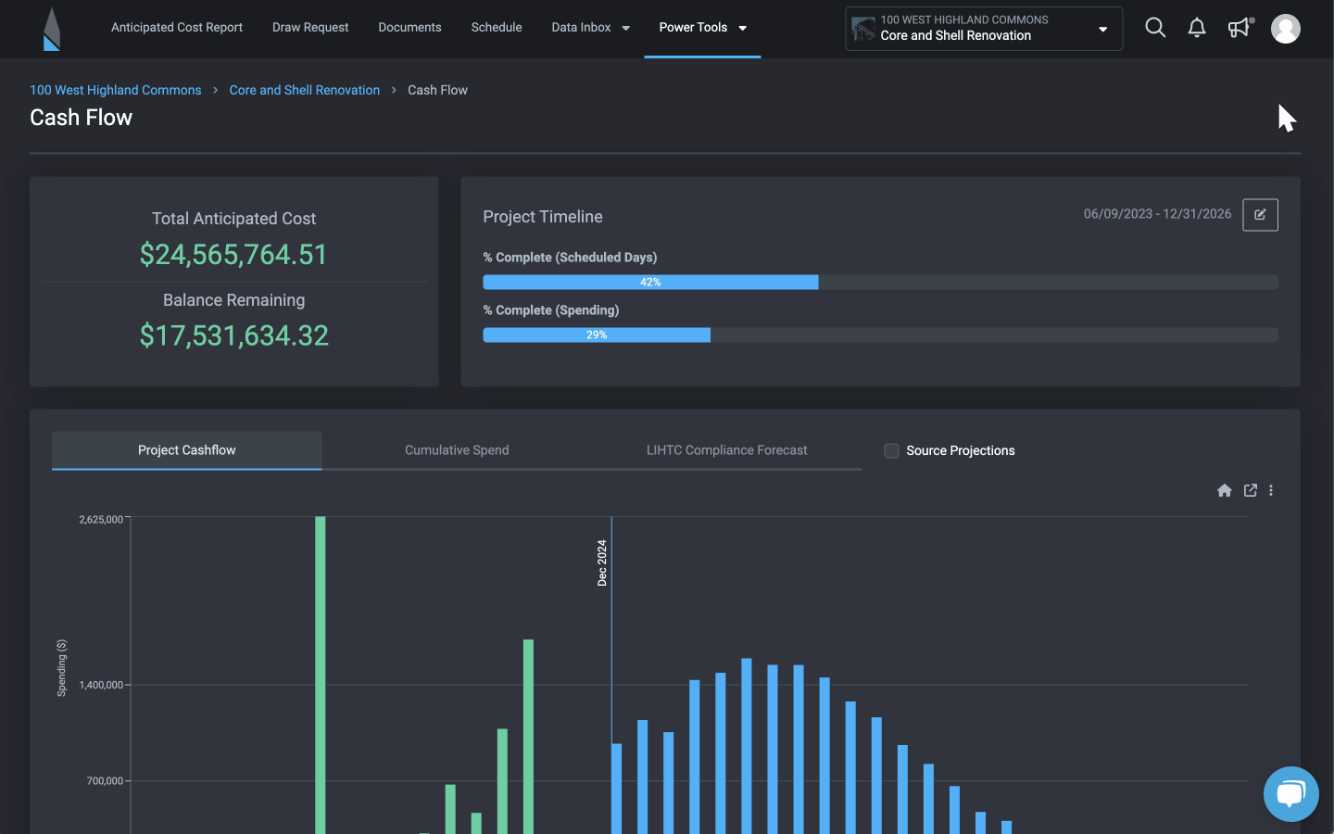Select the LIHTC Compliance Forecast tab
1334x834 pixels.
726,450
